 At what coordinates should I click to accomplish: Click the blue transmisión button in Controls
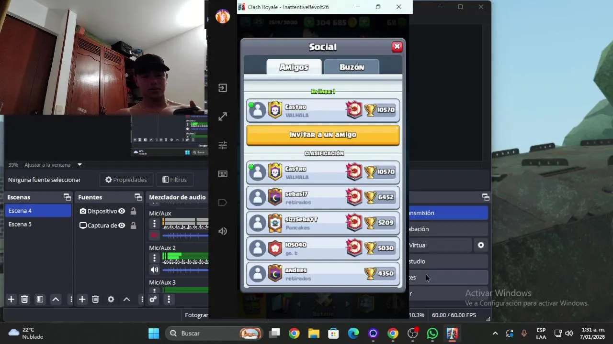tap(448, 213)
